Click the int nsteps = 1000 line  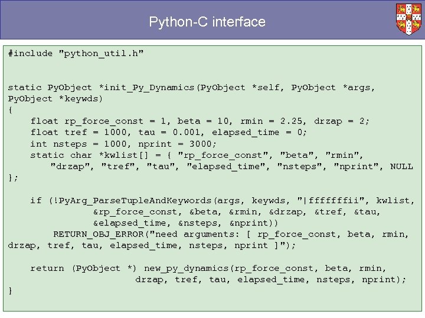124,144
